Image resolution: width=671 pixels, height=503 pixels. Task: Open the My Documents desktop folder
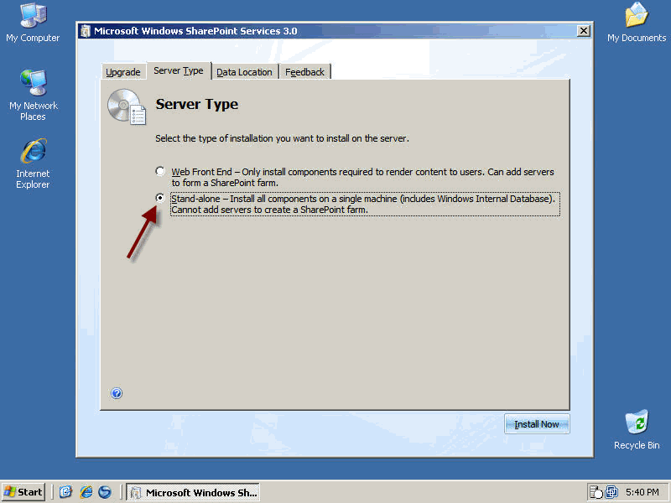point(637,23)
